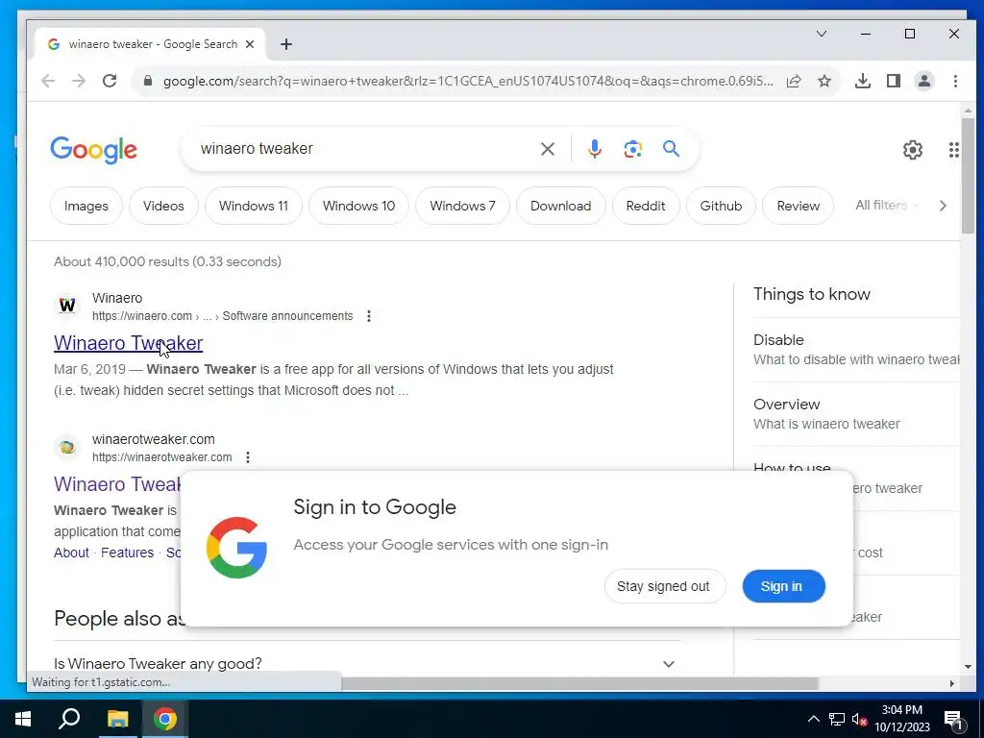Click the horizontal scrollbar thumb
This screenshot has width=984, height=738.
(x=579, y=683)
